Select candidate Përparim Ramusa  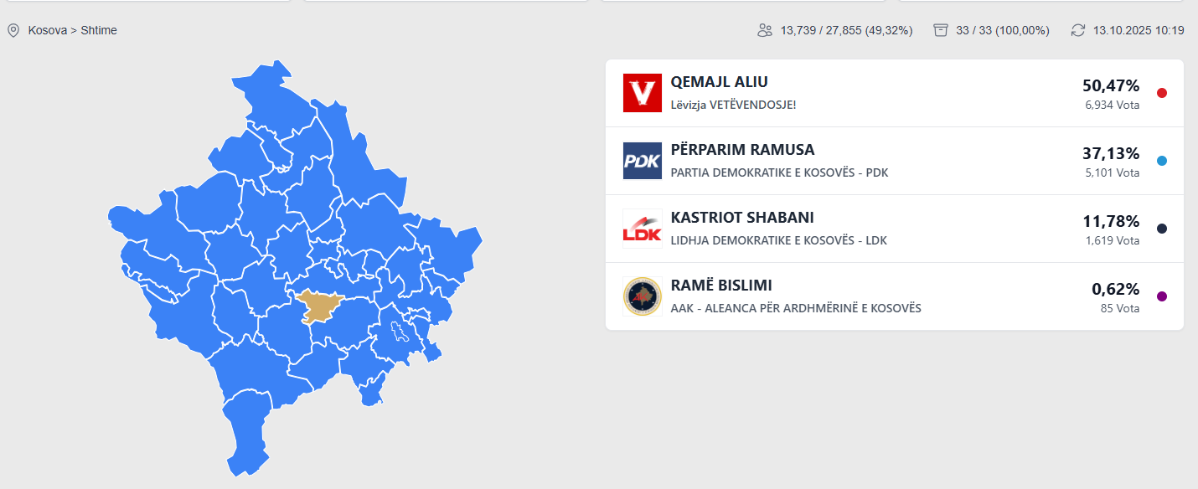point(742,150)
